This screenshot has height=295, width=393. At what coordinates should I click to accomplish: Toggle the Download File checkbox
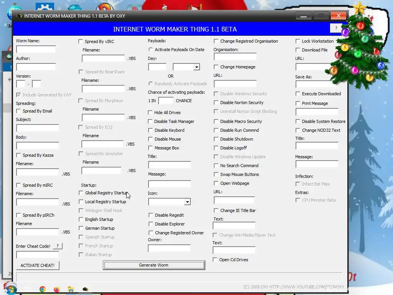tap(298, 50)
